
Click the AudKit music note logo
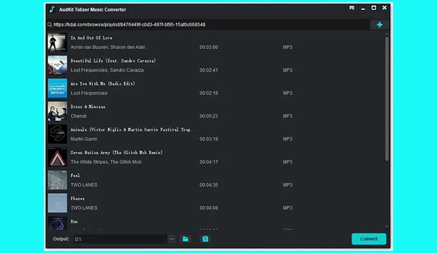point(52,9)
